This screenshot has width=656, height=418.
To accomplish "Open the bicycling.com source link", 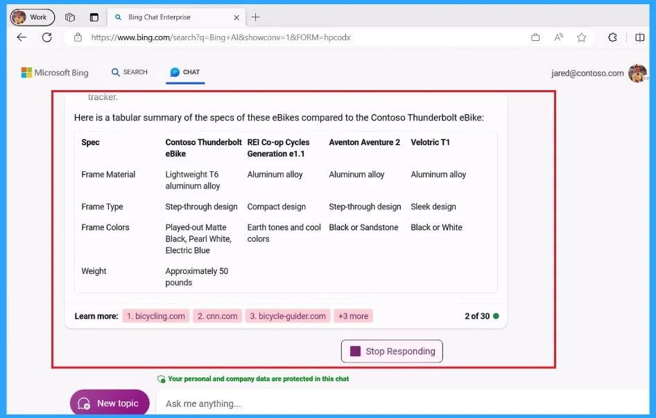I will (x=155, y=316).
